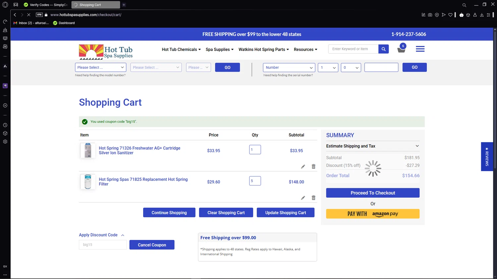Open the new tab plus button
The height and width of the screenshot is (279, 497).
click(124, 5)
